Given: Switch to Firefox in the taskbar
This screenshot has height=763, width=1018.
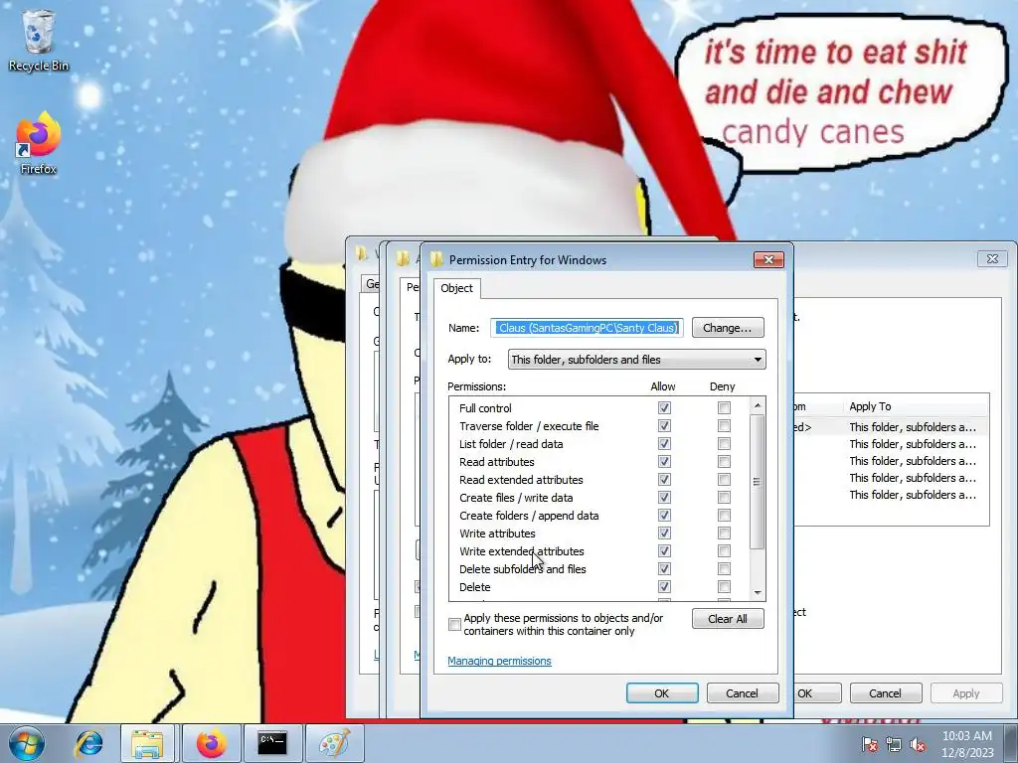Looking at the screenshot, I should pyautogui.click(x=211, y=743).
